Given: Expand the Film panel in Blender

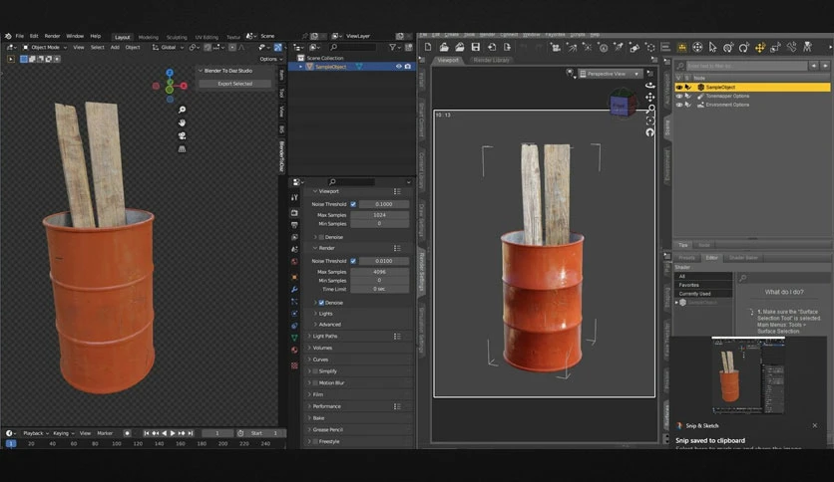Looking at the screenshot, I should coord(317,395).
